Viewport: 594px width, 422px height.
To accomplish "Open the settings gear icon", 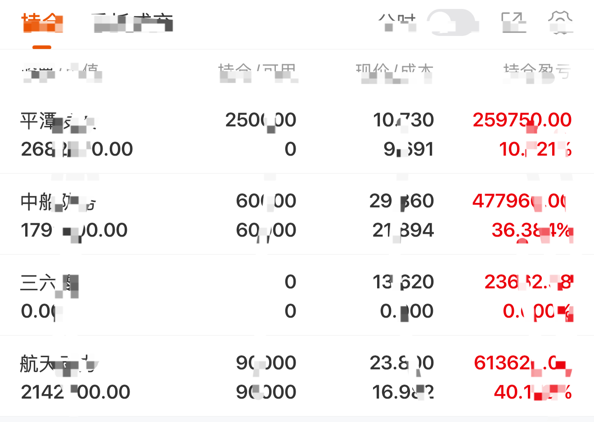I will point(560,22).
